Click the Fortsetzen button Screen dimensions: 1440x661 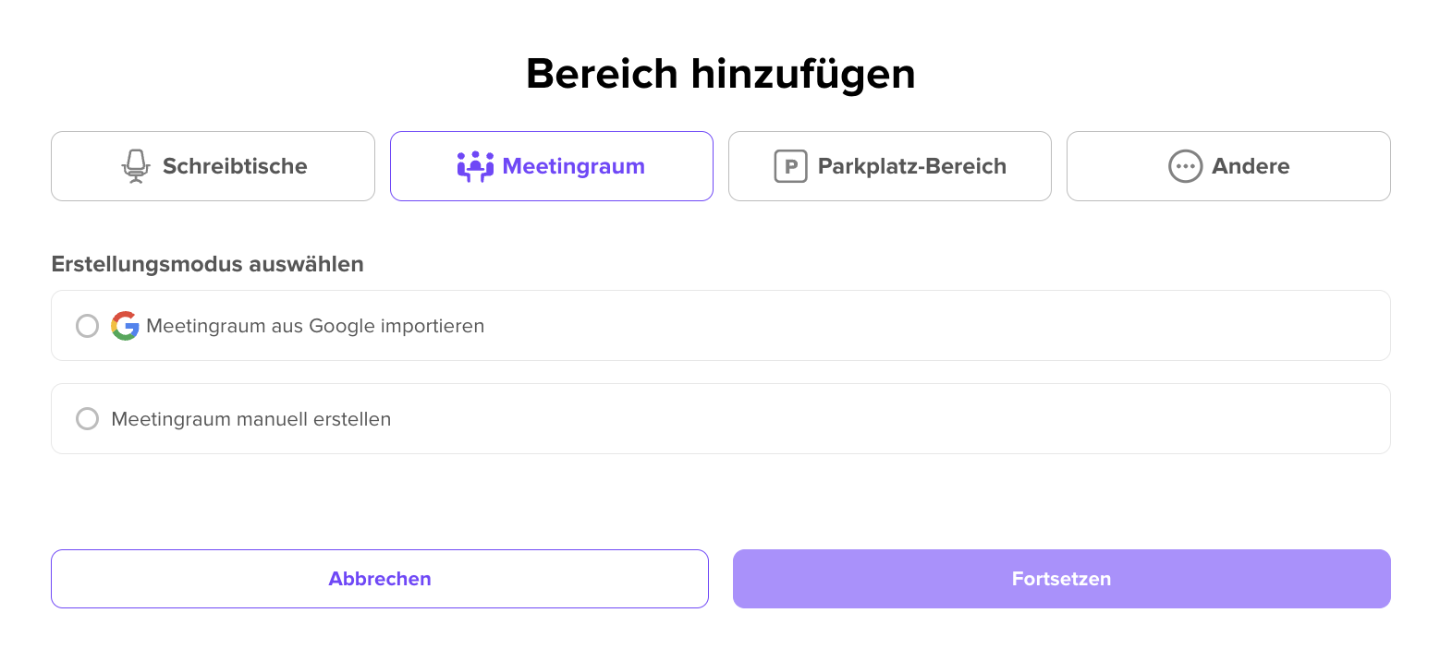point(1062,579)
